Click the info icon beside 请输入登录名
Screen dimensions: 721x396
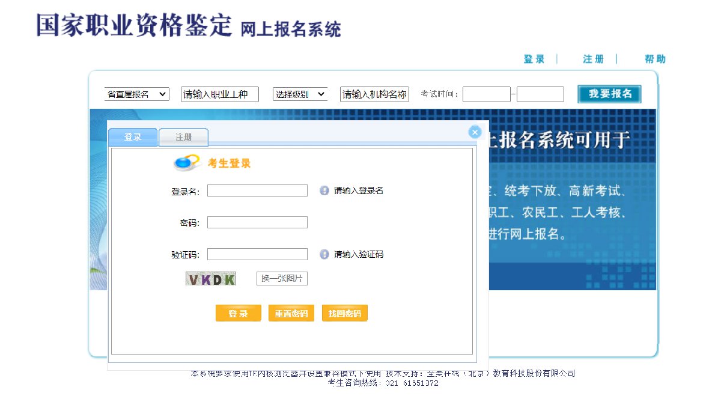[324, 190]
